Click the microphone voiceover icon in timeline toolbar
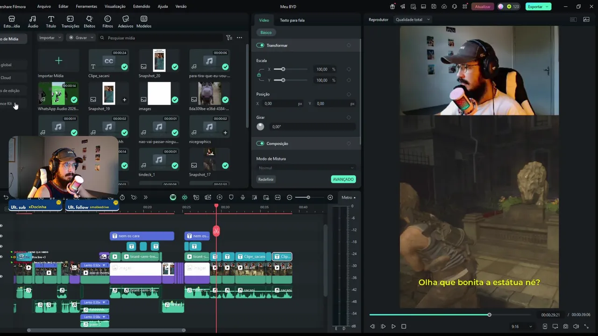 (x=242, y=197)
